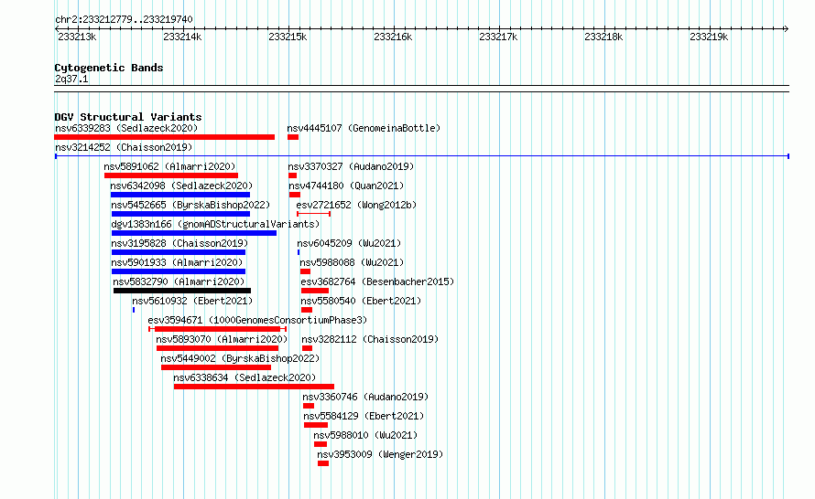This screenshot has width=815, height=499.
Task: Click the nsv6339283 (Sedlazeck2020) variant label
Action: pyautogui.click(x=126, y=128)
